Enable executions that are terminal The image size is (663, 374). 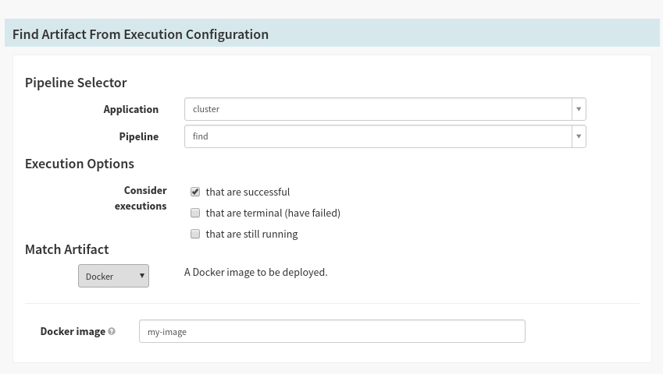[x=195, y=213]
